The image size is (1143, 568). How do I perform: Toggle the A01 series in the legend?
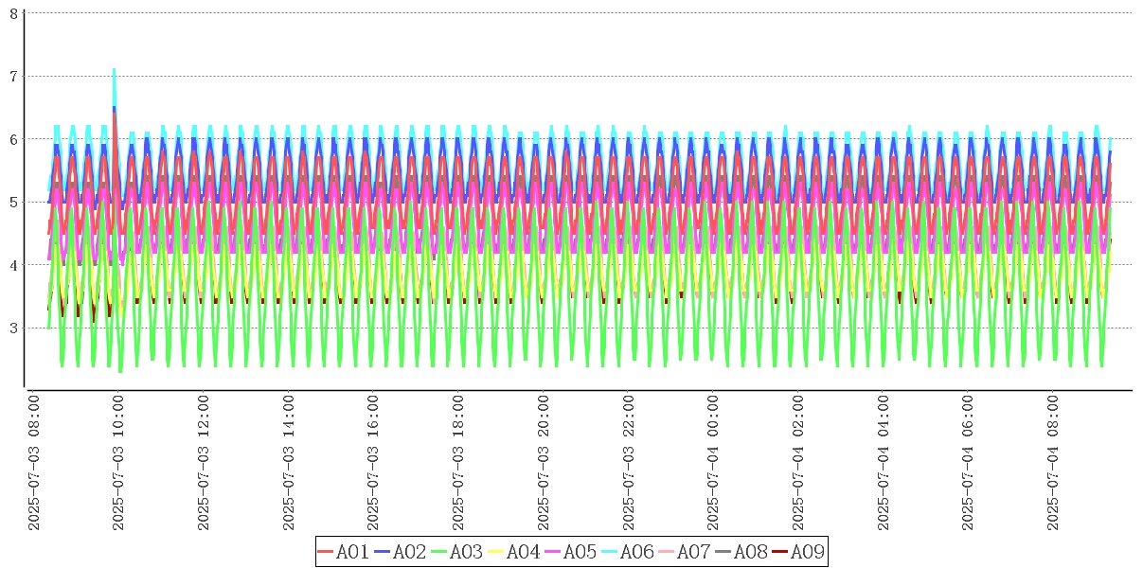344,552
